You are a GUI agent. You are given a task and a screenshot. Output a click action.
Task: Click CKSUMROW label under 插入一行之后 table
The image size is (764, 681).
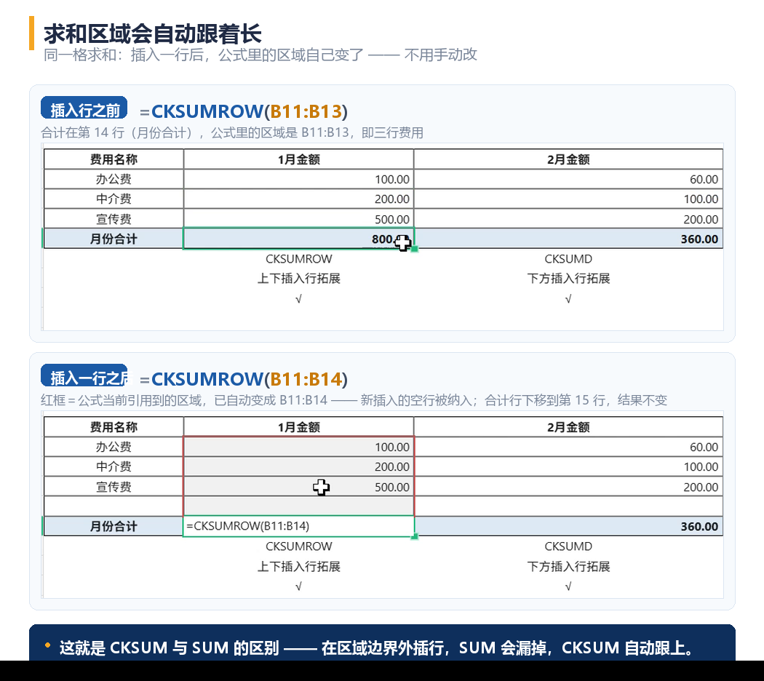pos(298,546)
